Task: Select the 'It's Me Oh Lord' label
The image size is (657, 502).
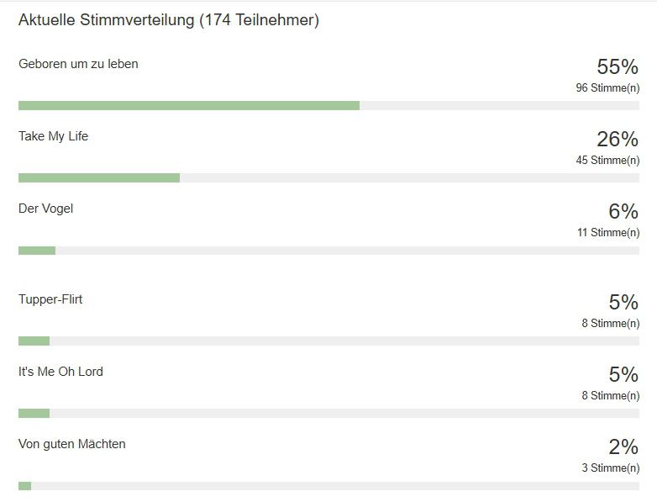Action: (x=60, y=372)
